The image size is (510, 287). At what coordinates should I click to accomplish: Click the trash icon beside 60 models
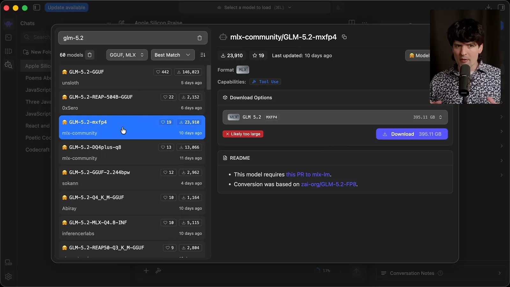90,55
